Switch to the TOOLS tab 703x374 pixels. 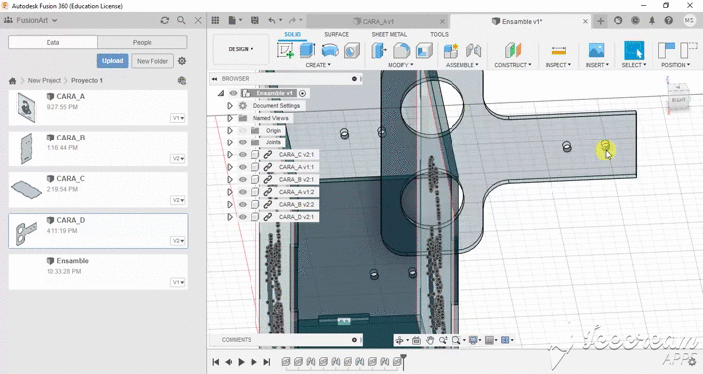[439, 34]
